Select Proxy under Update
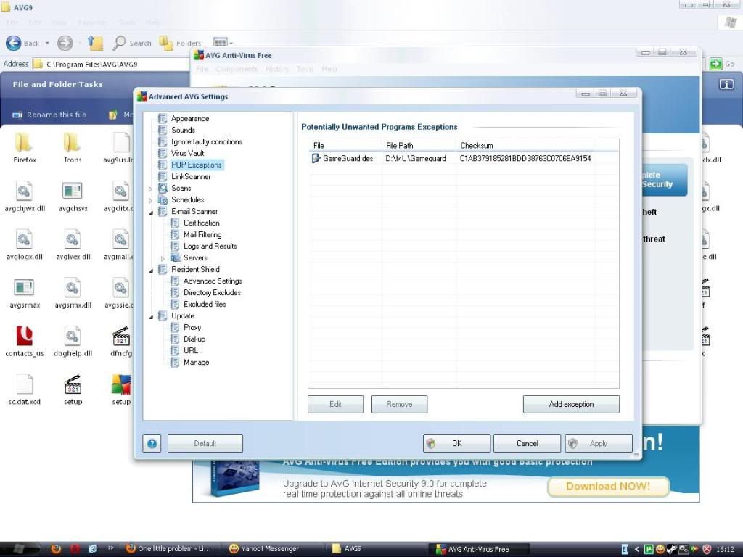This screenshot has width=743, height=557. click(x=192, y=327)
